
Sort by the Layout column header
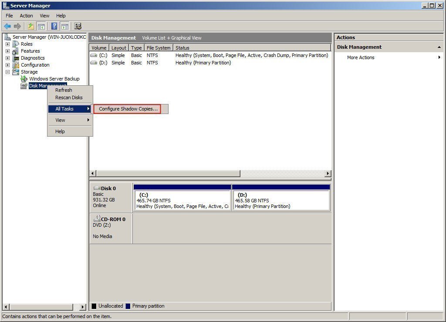118,48
